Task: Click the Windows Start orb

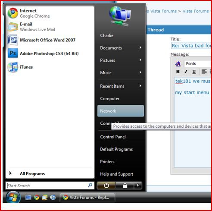Action: pos(13,197)
